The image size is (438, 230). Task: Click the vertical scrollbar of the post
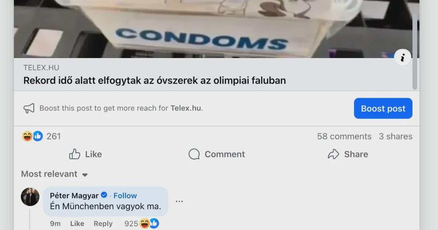pyautogui.click(x=415, y=51)
